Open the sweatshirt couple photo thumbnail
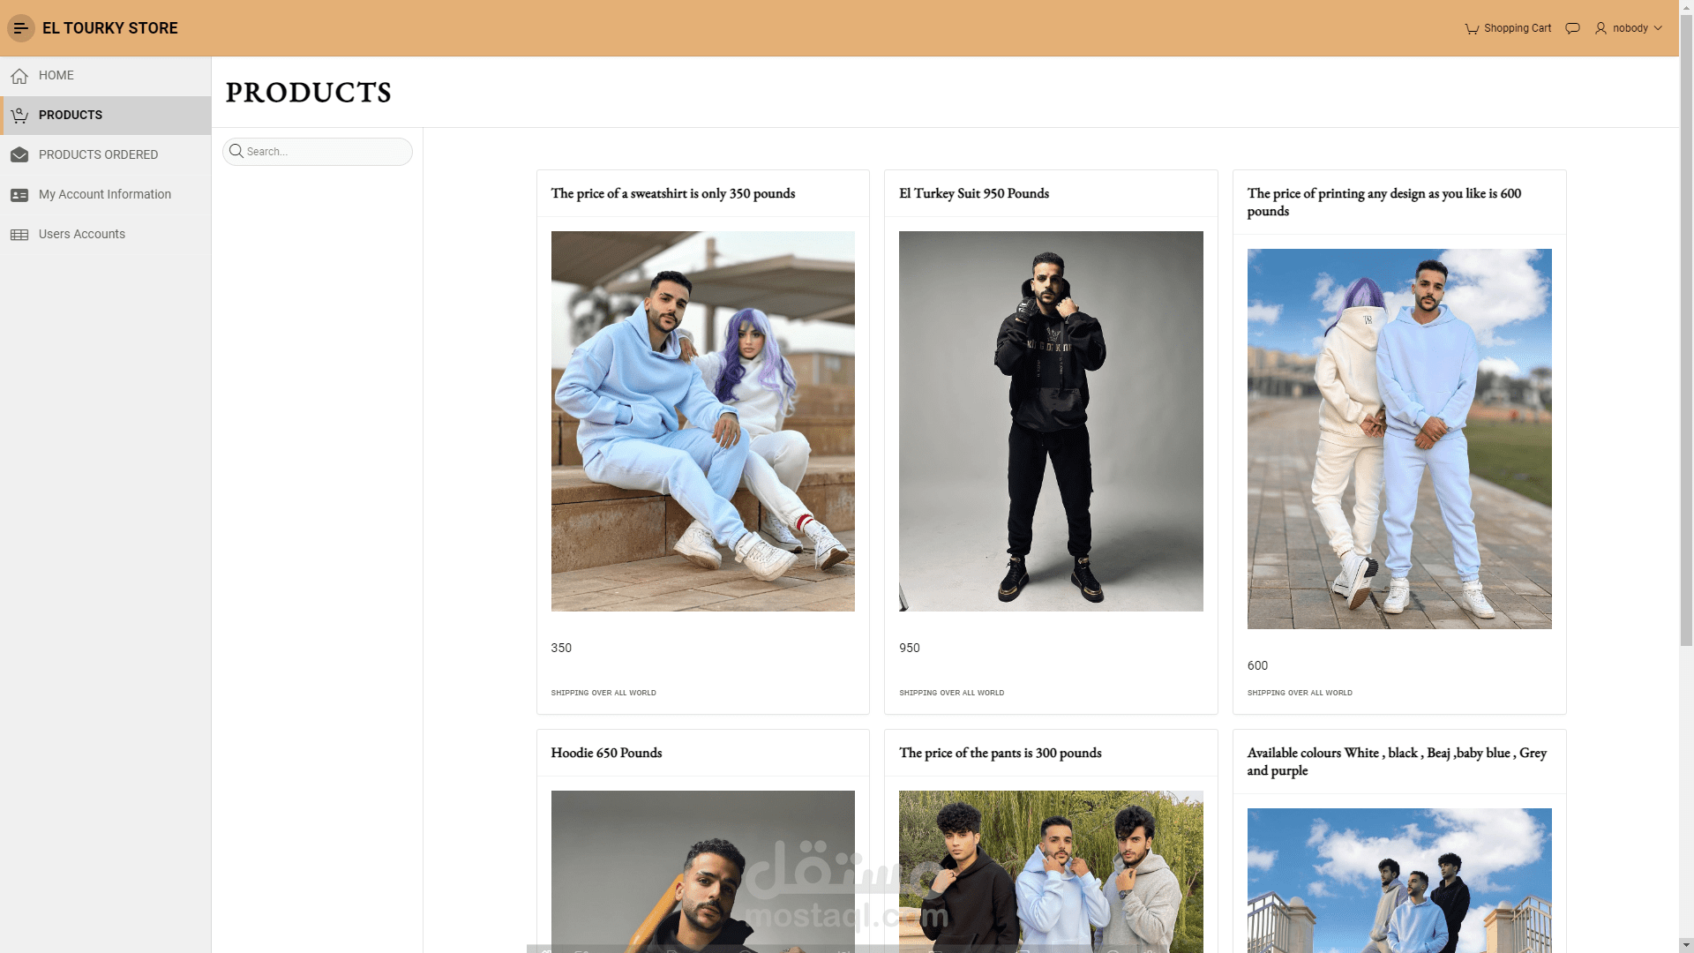 (x=702, y=421)
